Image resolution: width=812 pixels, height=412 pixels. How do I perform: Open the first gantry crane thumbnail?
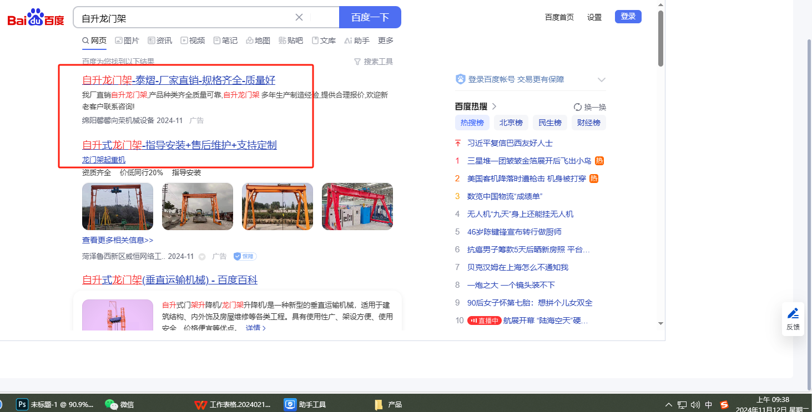pyautogui.click(x=118, y=206)
